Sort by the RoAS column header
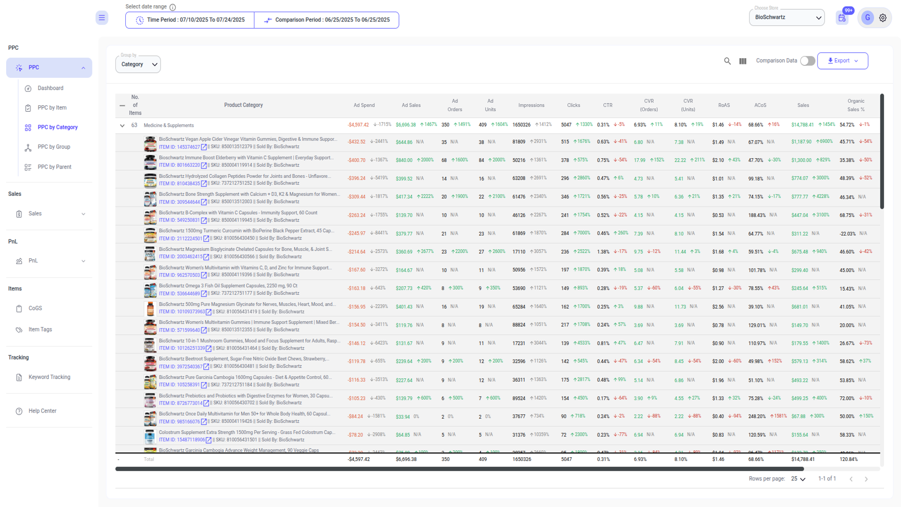Viewport: 901px width, 507px height. point(724,106)
